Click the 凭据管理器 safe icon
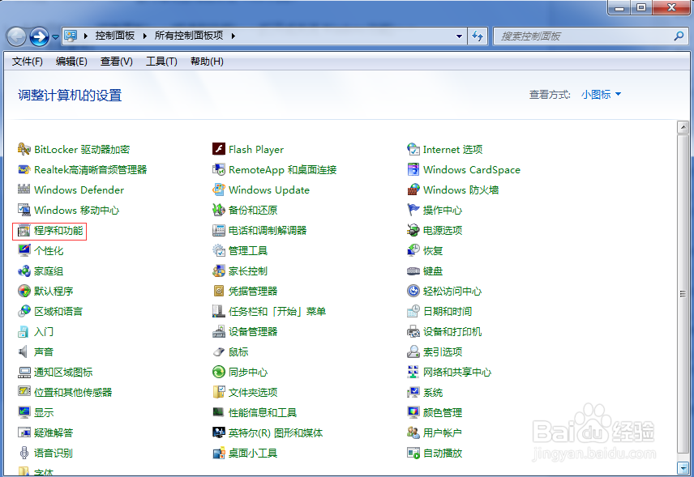Image resolution: width=694 pixels, height=477 pixels. click(219, 291)
